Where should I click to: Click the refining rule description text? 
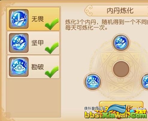[x=107, y=25]
